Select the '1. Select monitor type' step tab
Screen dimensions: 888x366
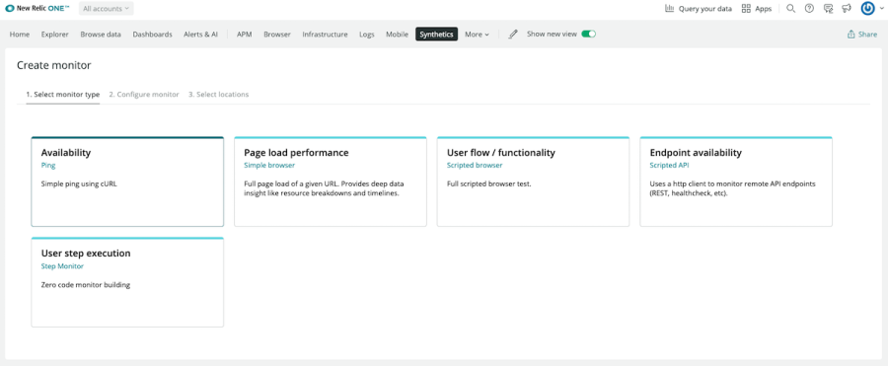[x=63, y=94]
